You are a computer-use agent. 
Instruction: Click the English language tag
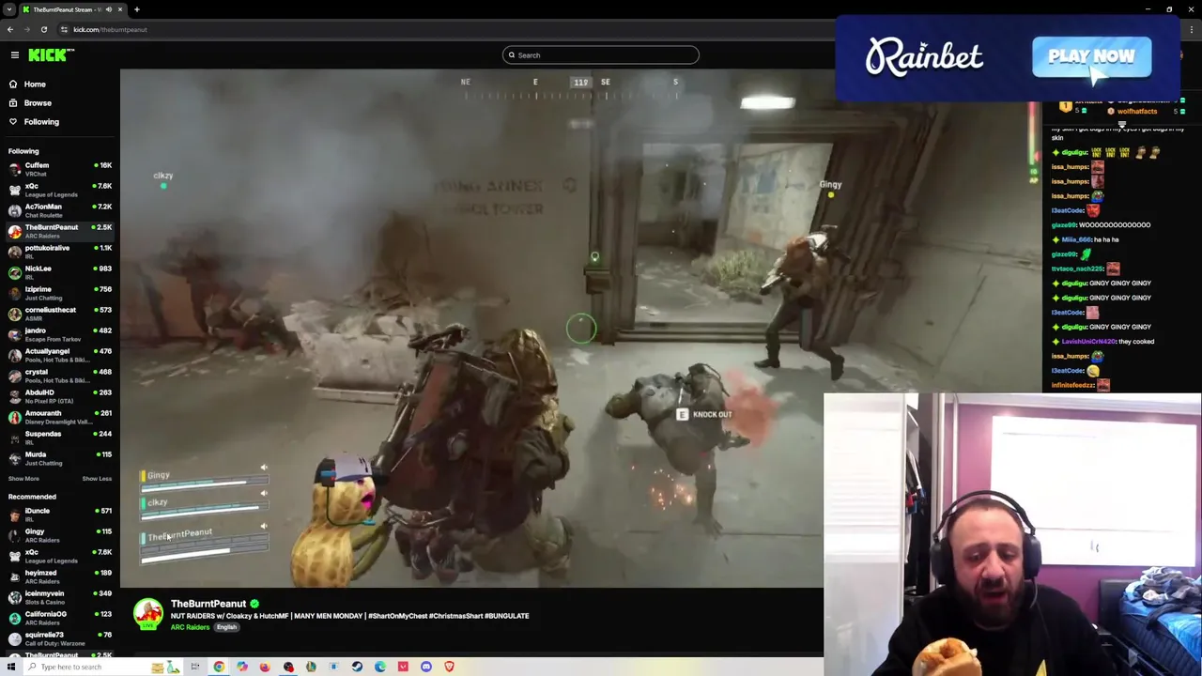226,627
